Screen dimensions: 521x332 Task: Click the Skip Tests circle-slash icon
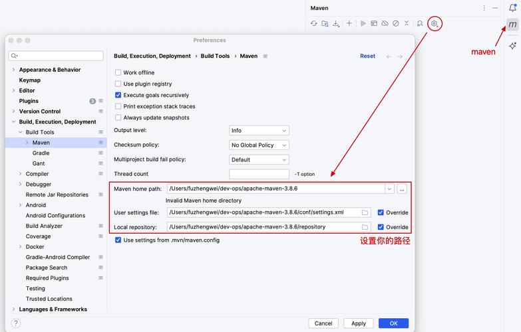[x=396, y=23]
